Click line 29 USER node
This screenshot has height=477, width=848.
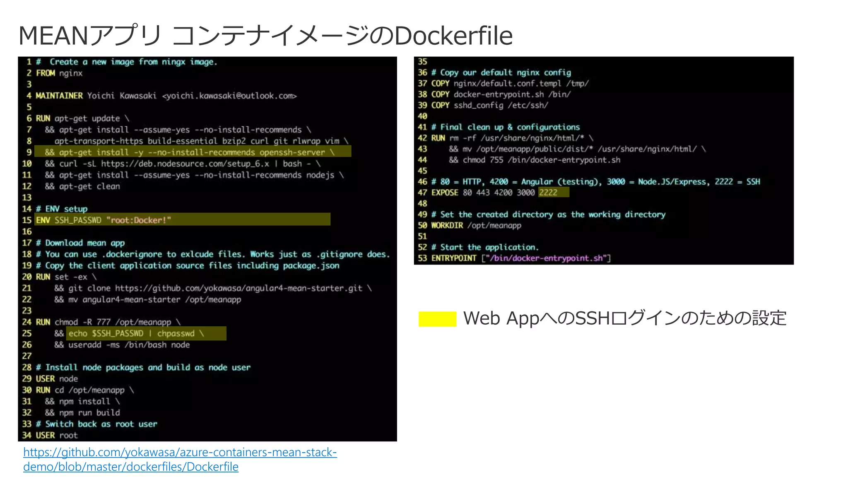tap(57, 379)
